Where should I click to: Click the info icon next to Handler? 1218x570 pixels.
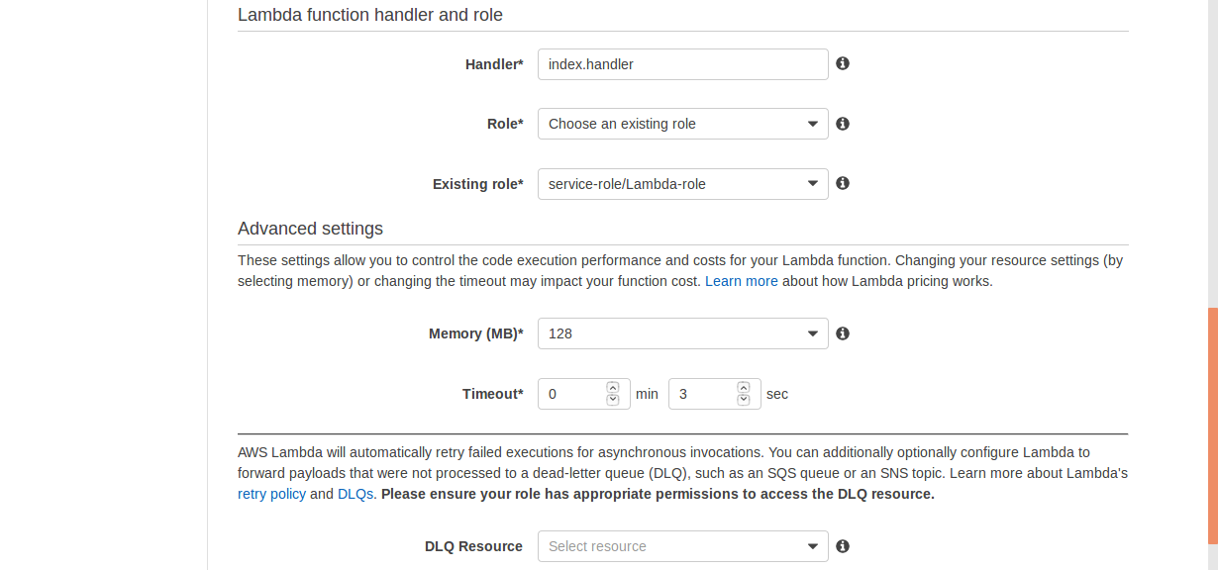(843, 63)
